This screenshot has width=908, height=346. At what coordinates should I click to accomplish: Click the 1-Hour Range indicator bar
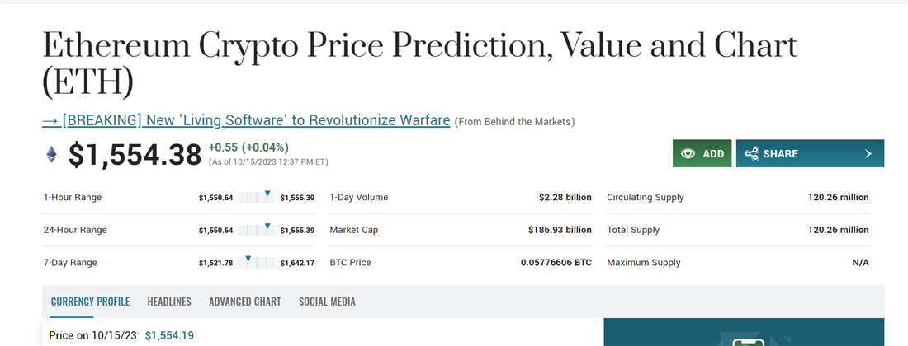point(257,198)
